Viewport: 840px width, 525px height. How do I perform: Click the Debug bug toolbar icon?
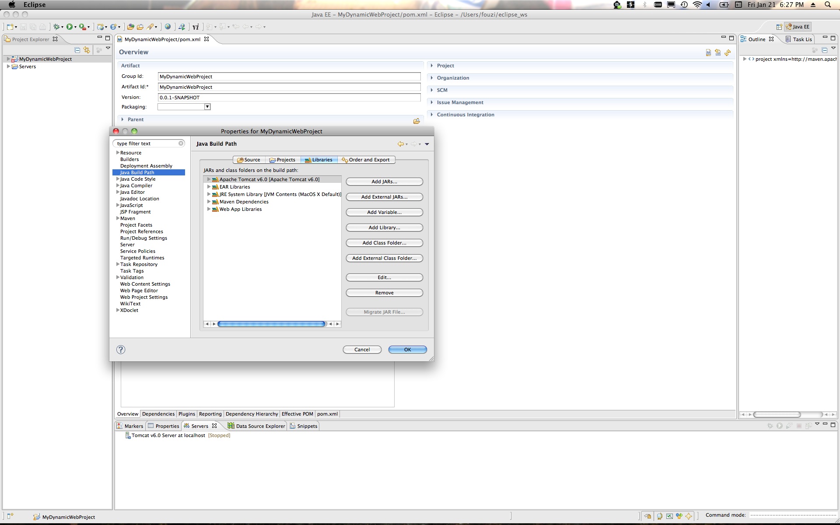pos(56,27)
